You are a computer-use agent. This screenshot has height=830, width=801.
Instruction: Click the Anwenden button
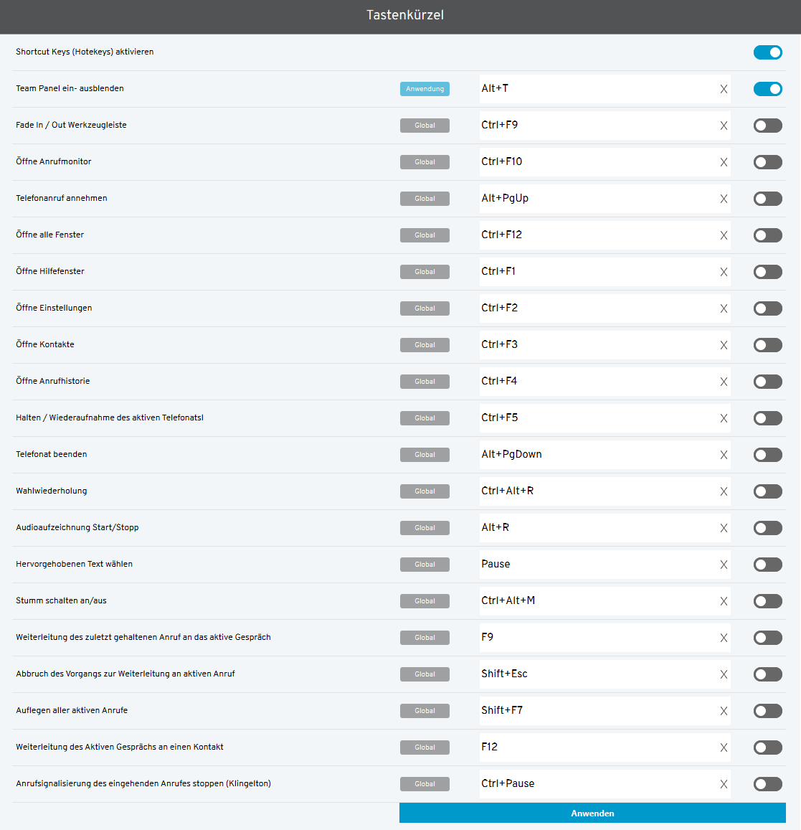(592, 813)
